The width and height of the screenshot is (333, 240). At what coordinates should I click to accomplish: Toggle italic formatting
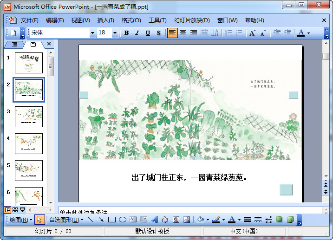137,33
